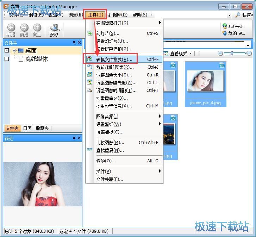Open the 创建(R) menu
The width and height of the screenshot is (256, 237).
click(x=76, y=15)
